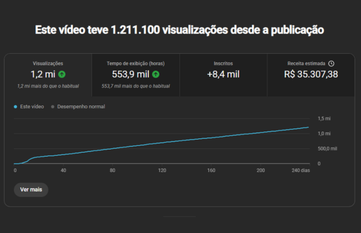This screenshot has height=233, width=361.
Task: Click the 40 day mark on chart axis
Action: (x=63, y=171)
